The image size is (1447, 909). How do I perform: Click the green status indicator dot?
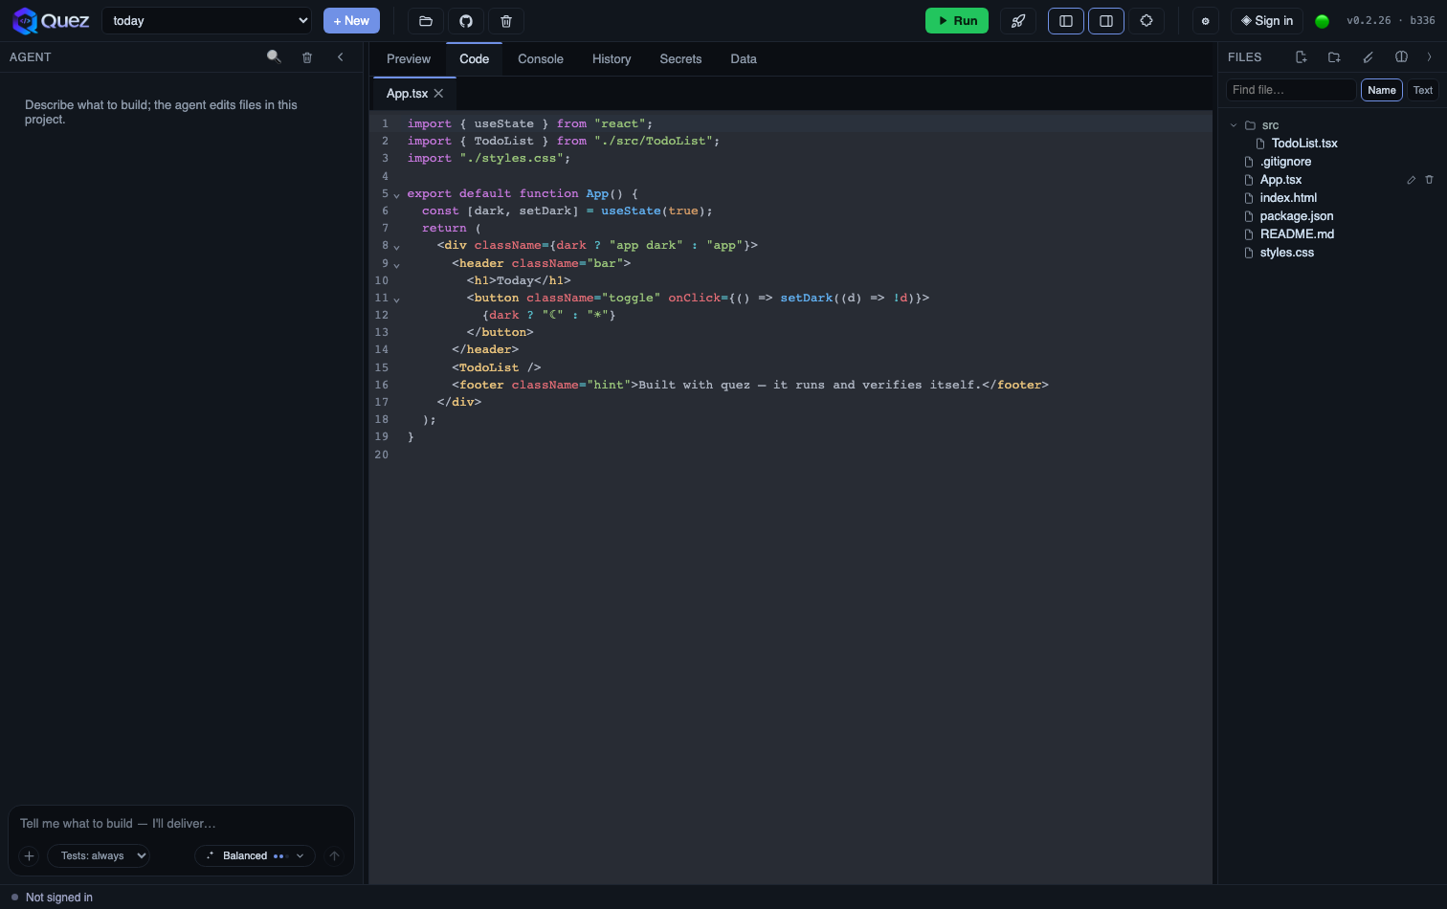point(1322,21)
